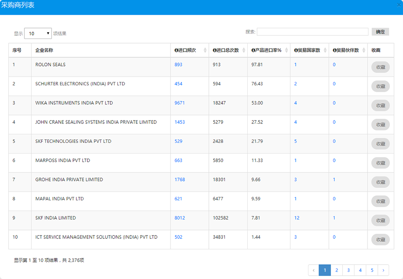Close the 采购商列表 dialog

click(x=399, y=5)
